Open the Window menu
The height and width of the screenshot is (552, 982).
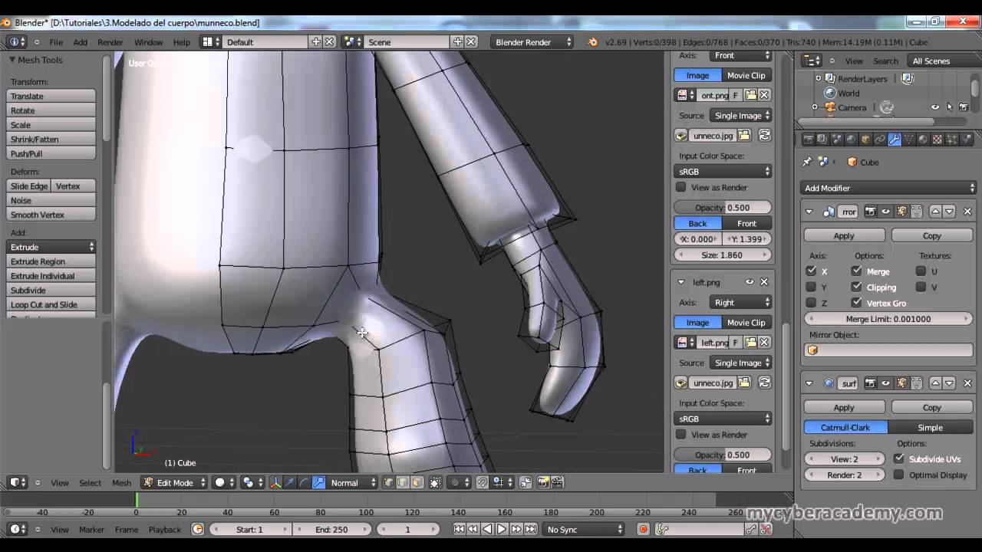click(x=148, y=42)
